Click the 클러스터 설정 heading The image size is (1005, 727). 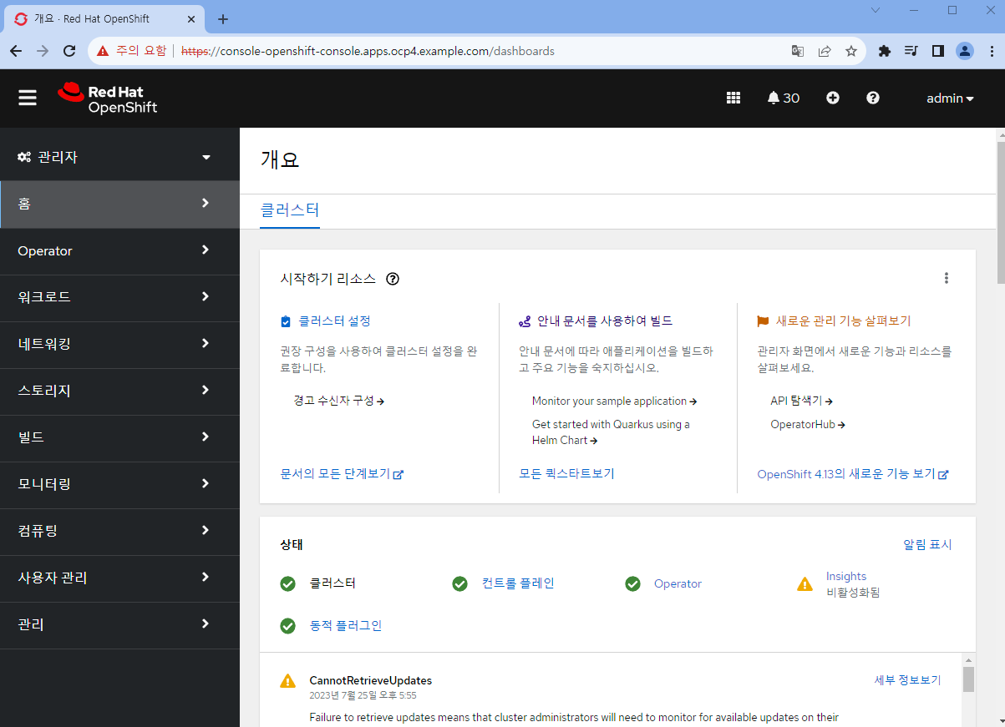(x=334, y=321)
